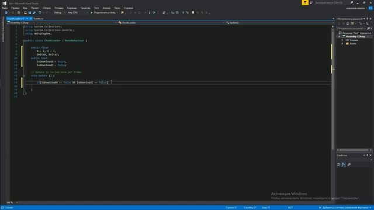The image size is (374, 210).
Task: Switch to the Events.cs tab
Action: click(39, 18)
